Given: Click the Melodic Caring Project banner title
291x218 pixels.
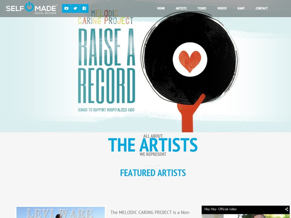Looking at the screenshot, I should point(106,17).
